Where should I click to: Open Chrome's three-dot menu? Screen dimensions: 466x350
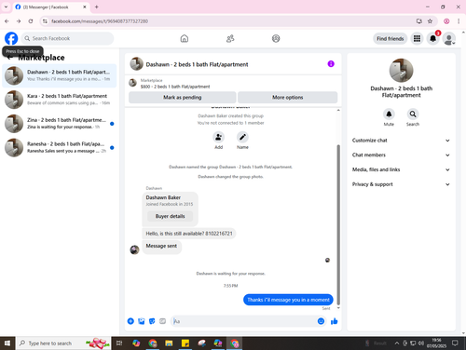click(x=459, y=21)
